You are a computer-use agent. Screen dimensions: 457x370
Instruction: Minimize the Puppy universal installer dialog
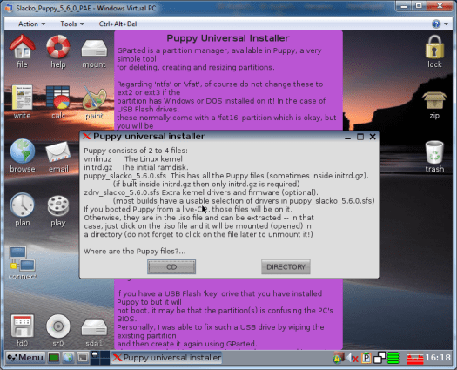(347, 137)
